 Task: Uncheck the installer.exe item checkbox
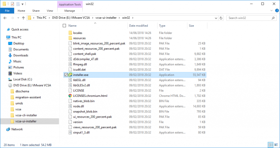66,75
